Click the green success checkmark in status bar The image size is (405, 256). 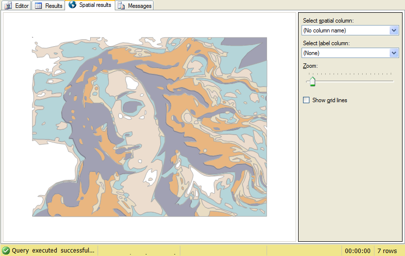point(6,251)
